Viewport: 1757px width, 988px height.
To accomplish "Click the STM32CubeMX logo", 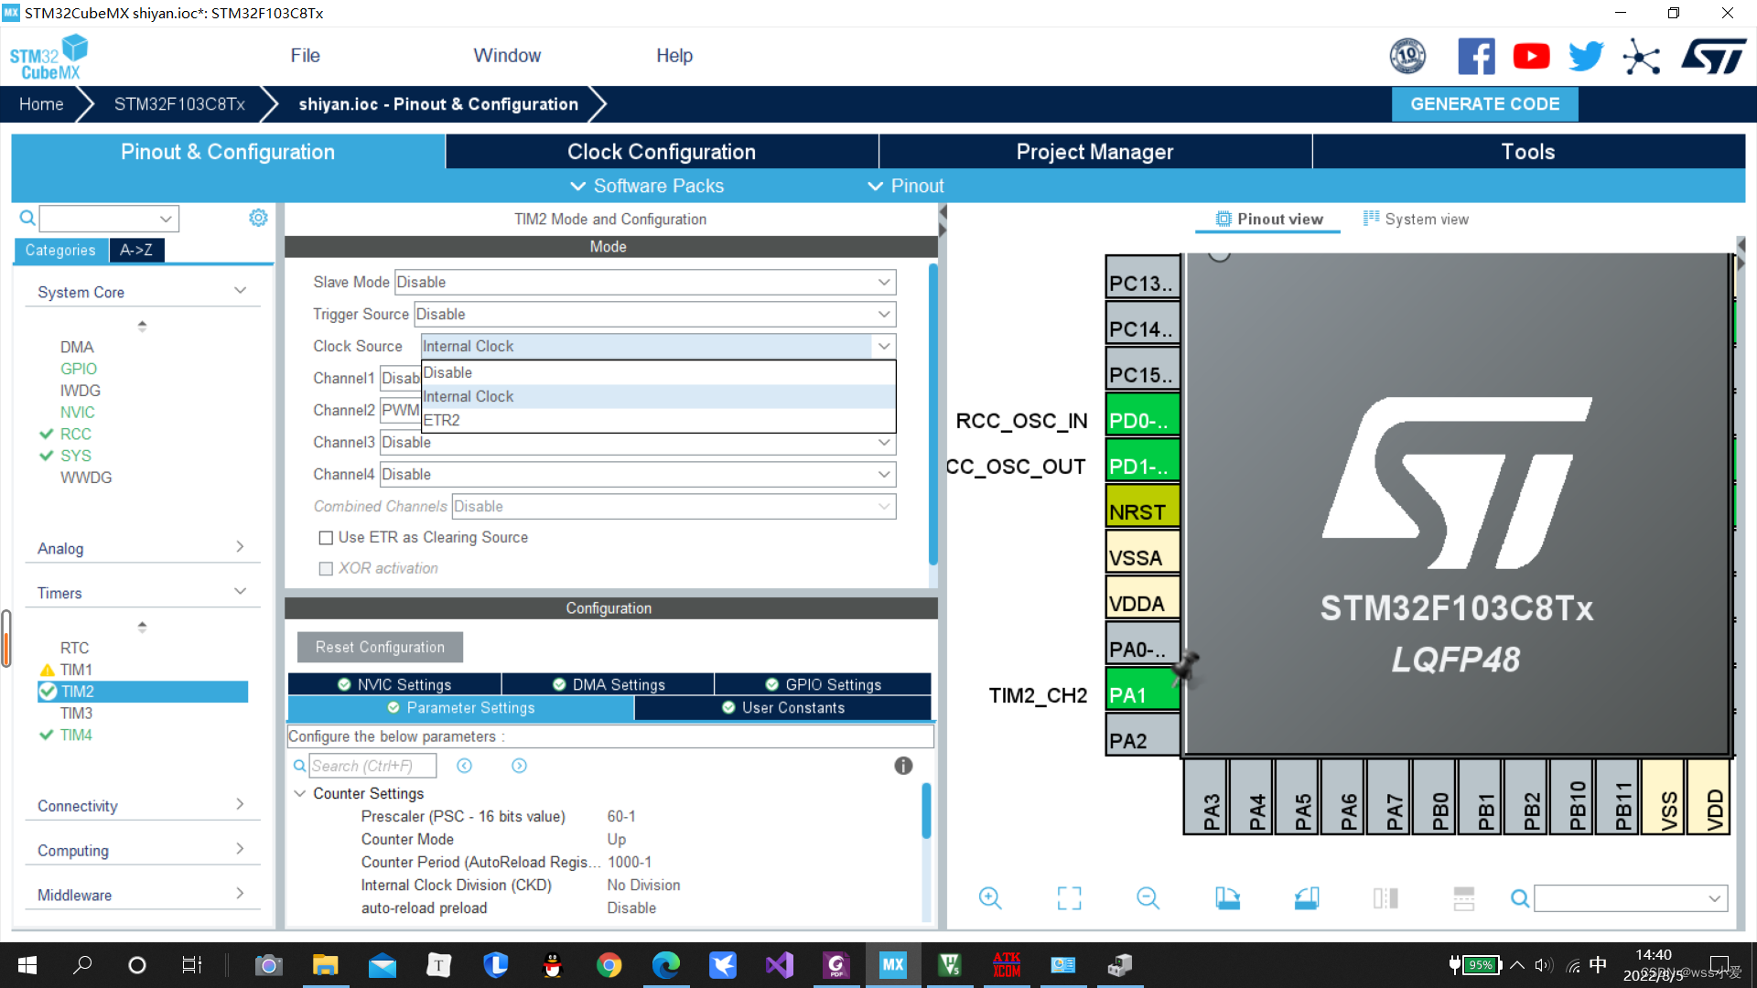I will coord(49,57).
